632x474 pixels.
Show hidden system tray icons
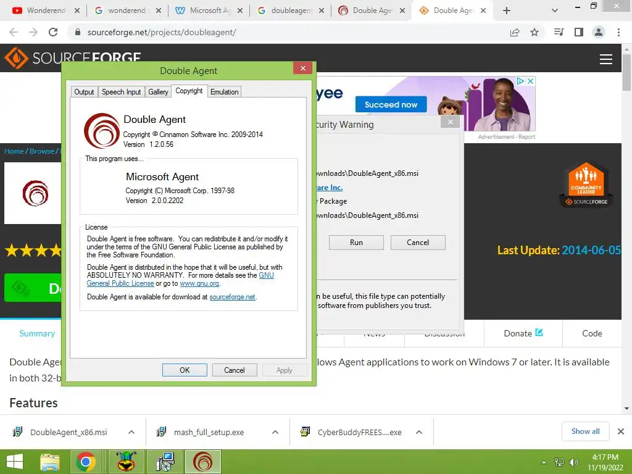click(x=544, y=462)
